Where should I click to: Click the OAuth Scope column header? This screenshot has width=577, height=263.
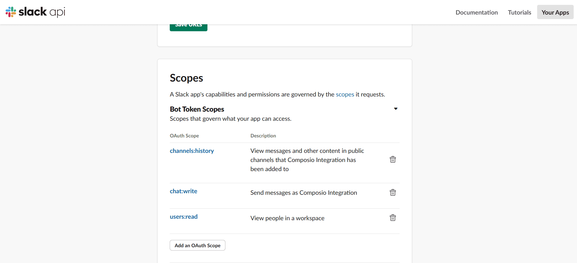tap(184, 136)
